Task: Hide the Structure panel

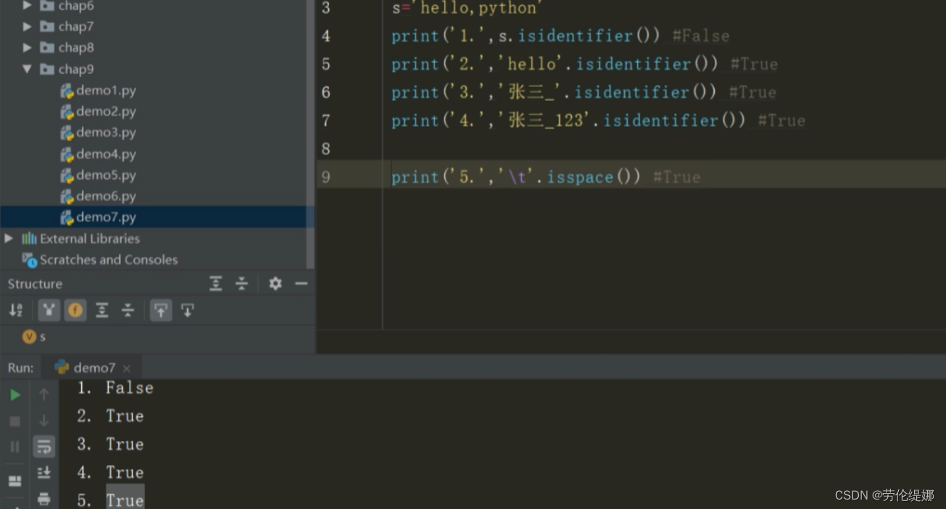Action: pos(302,284)
